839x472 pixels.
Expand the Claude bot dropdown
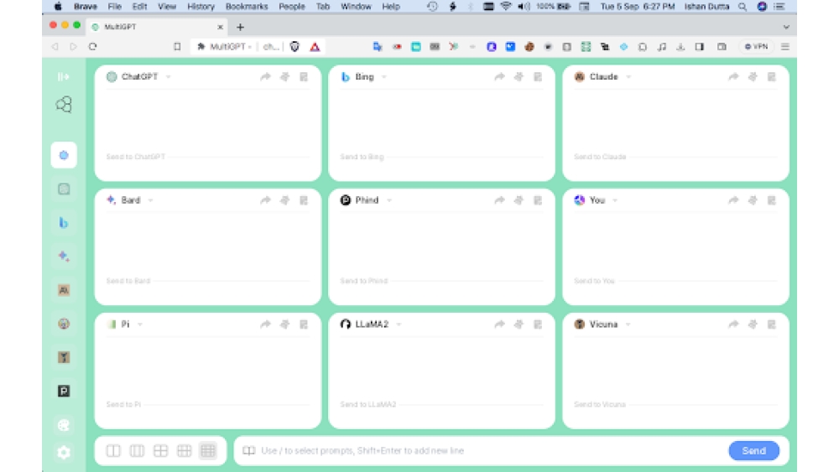(628, 77)
